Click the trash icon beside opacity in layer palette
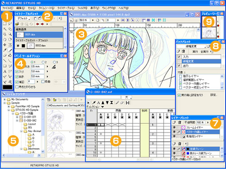Image resolution: width=226 pixels, height=169 pixels. (x=179, y=123)
